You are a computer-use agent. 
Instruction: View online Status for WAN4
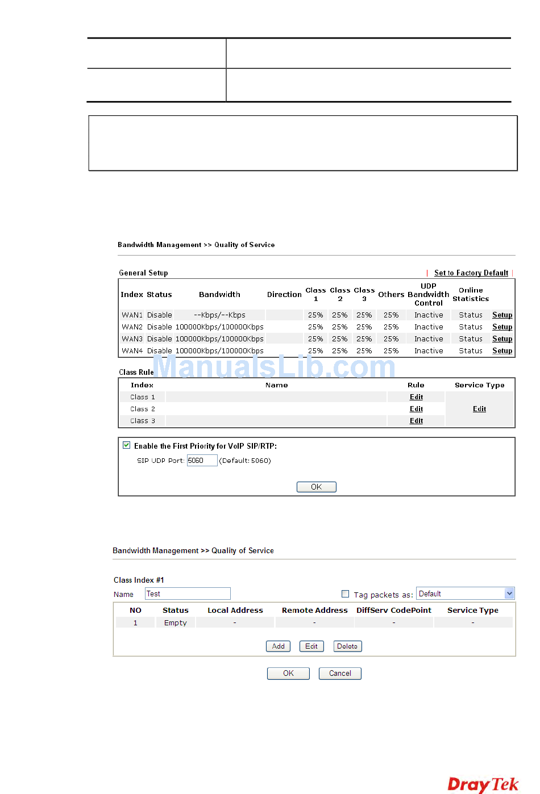click(x=471, y=351)
